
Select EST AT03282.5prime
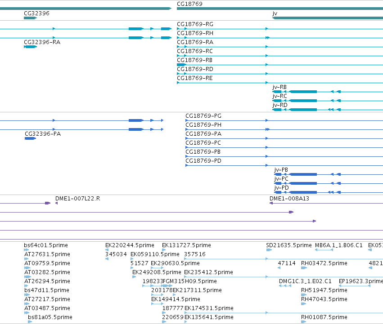tap(47, 272)
